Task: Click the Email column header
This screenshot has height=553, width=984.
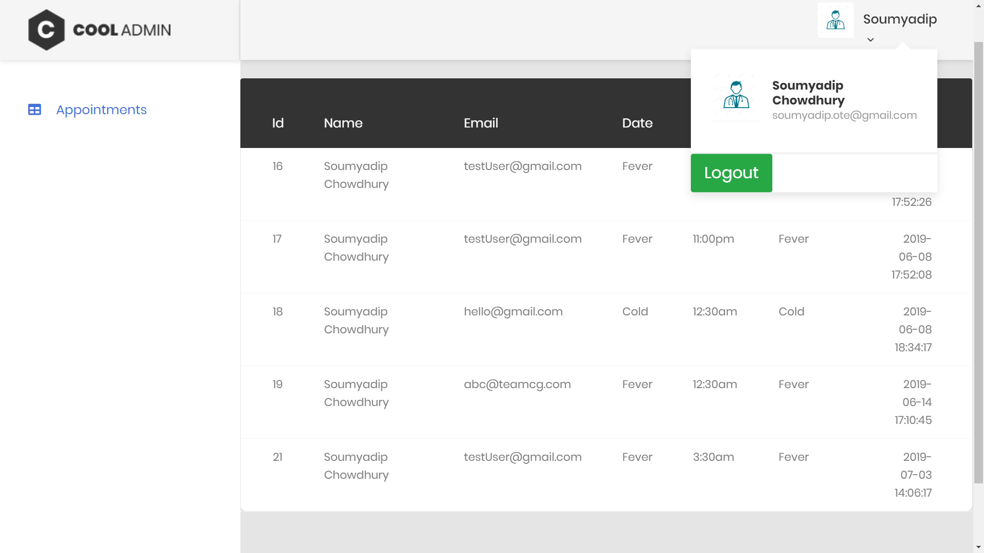Action: [x=481, y=123]
